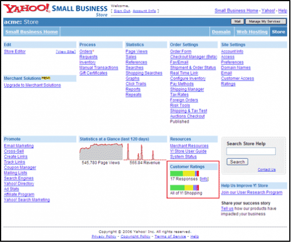Screen dimensions: 291x243
Task: Open the Sales statistics link
Action: coord(131,57)
